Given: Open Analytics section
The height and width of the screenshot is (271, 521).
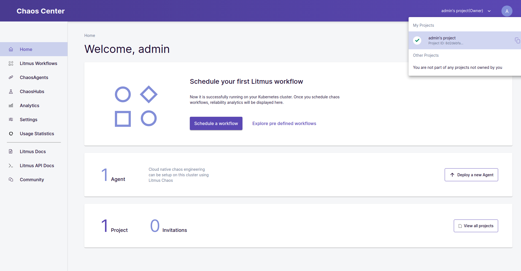Looking at the screenshot, I should tap(34, 105).
